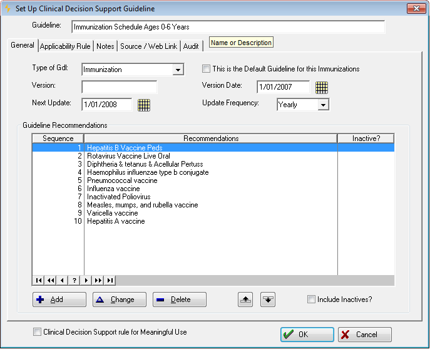This screenshot has height=349, width=430.
Task: Select the Hepatitis B Vaccine Peds row
Action: coord(213,148)
